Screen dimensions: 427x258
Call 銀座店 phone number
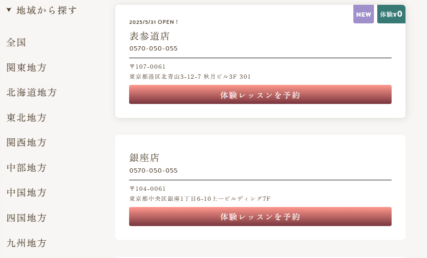[153, 171]
